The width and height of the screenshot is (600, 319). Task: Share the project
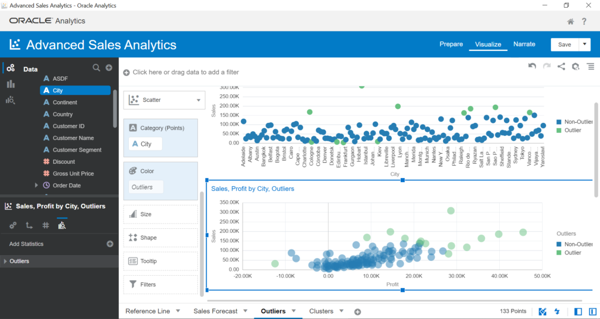click(561, 67)
